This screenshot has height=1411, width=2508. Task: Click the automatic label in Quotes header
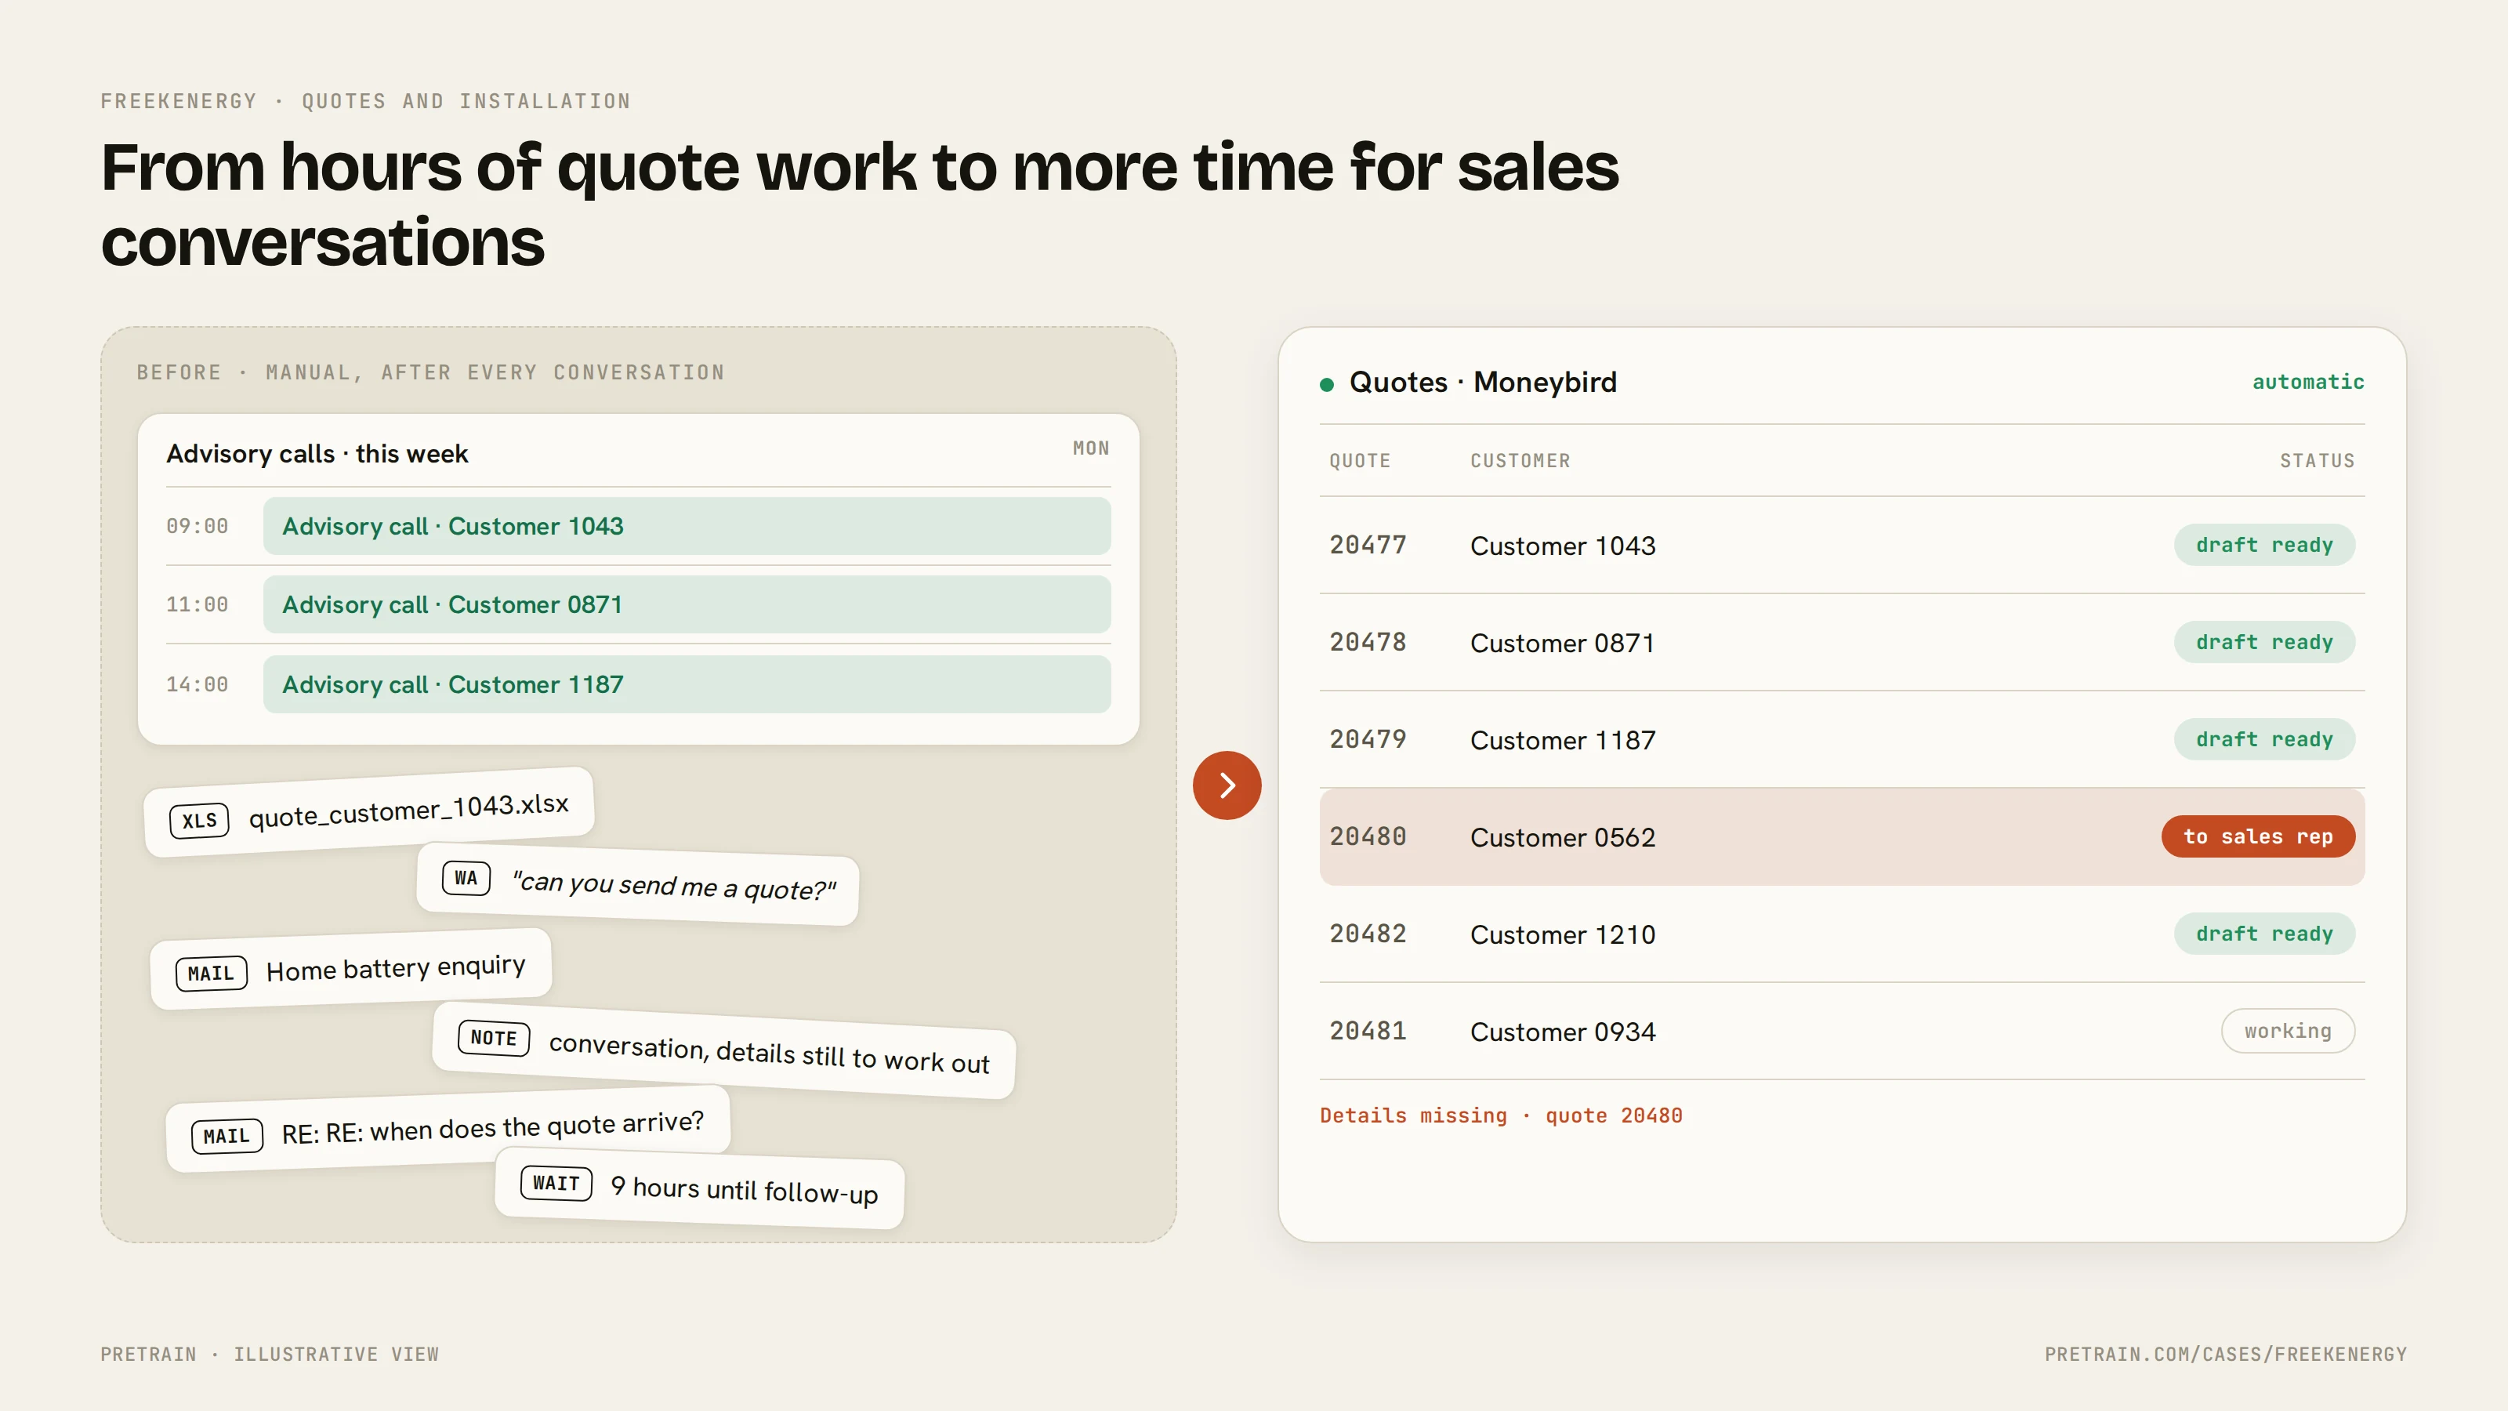click(2308, 382)
